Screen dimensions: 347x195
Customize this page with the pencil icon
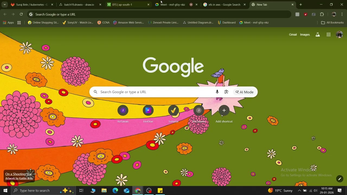(x=339, y=179)
